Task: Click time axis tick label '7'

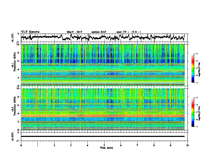Action: coord(137,145)
